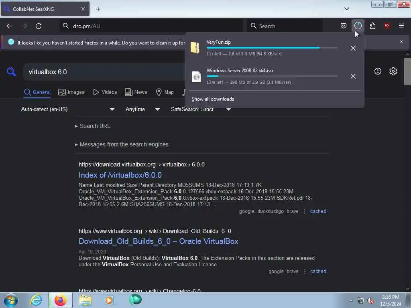The height and width of the screenshot is (308, 411).
Task: Switch to the Map category tab
Action: click(165, 92)
